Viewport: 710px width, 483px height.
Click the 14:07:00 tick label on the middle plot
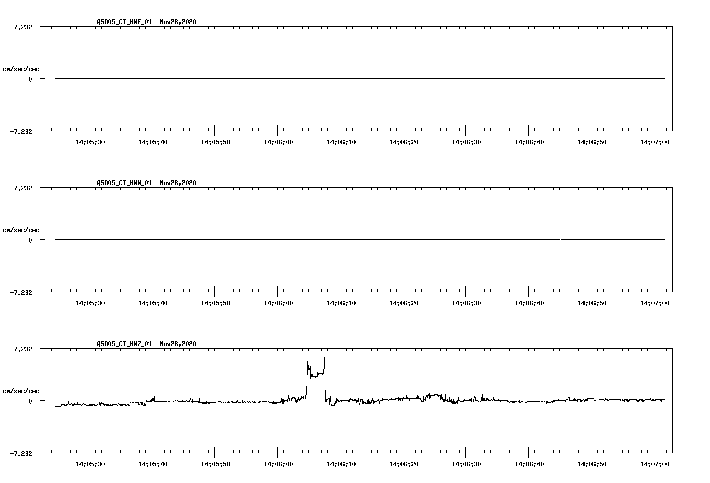(654, 302)
